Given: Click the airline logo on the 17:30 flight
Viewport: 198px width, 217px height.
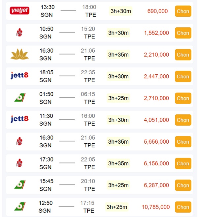Looking at the screenshot, I should point(19,163).
